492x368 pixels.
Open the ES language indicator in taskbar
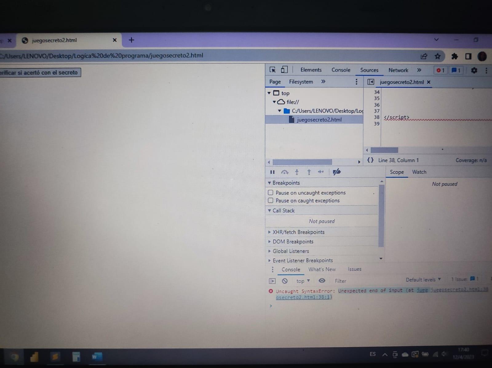[x=373, y=354]
